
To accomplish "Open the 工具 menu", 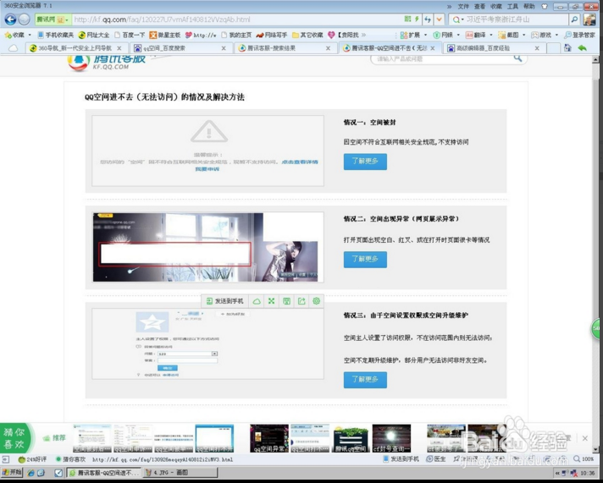I will point(512,6).
